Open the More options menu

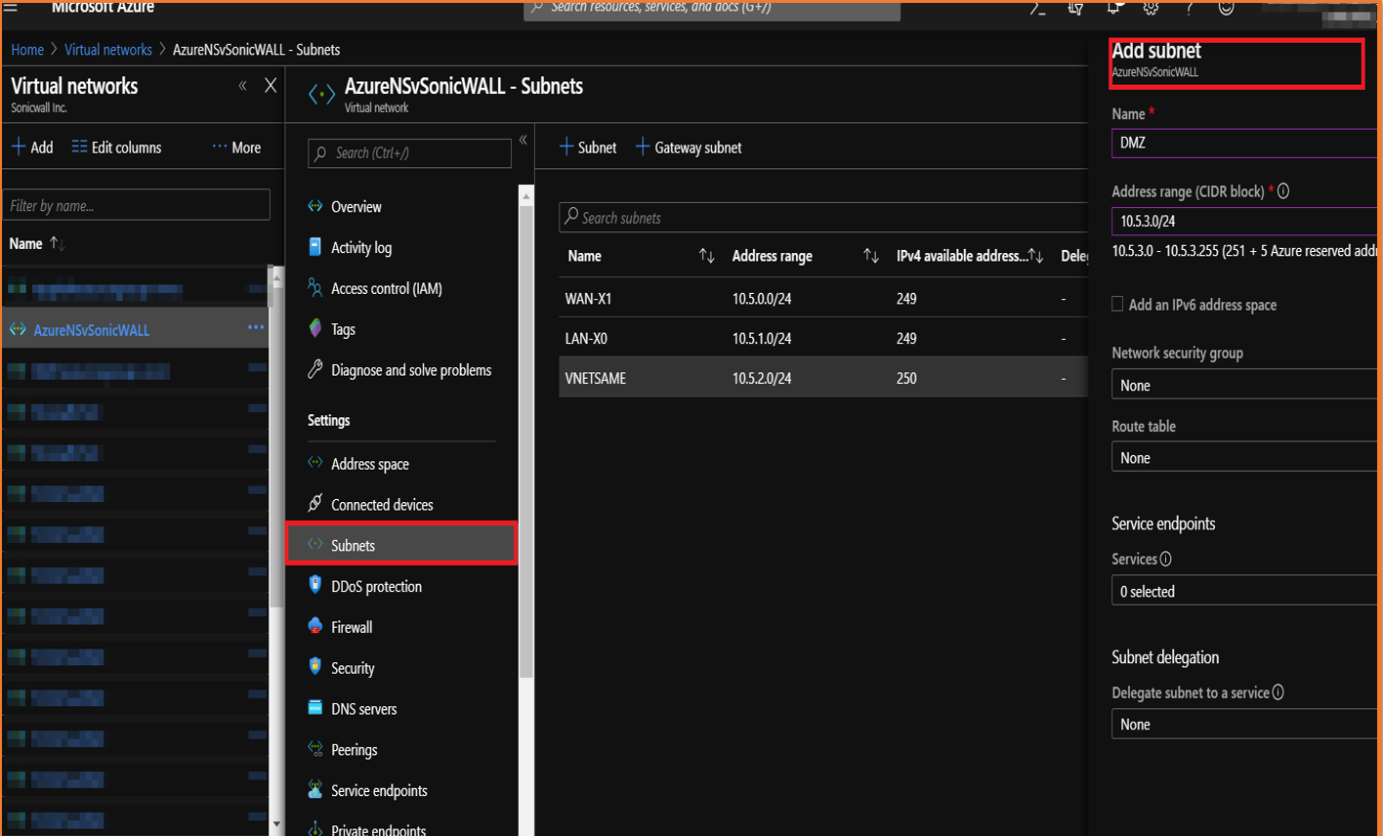(236, 147)
